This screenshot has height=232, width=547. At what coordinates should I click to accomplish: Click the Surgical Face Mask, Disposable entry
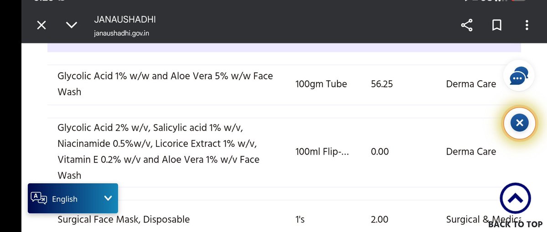[124, 219]
